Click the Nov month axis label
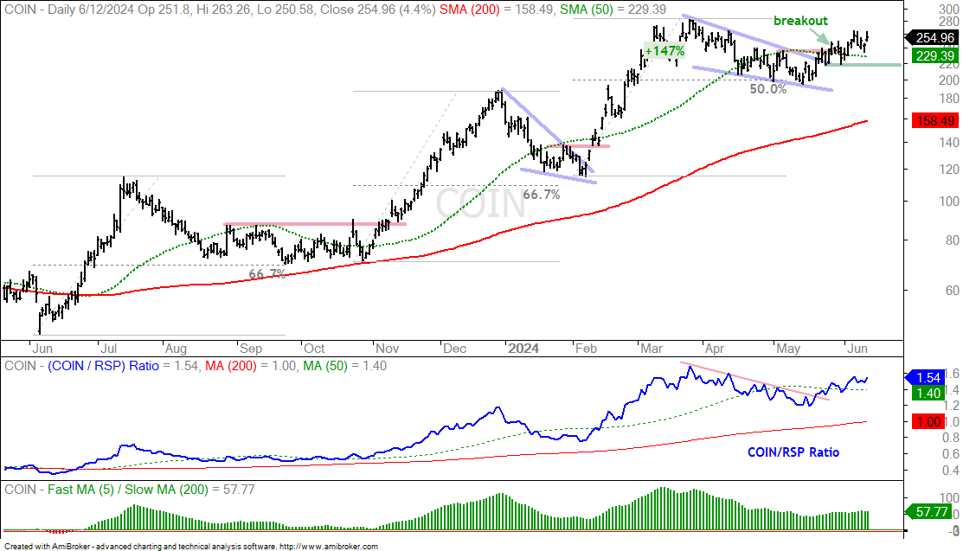Viewport: 963px width, 551px height. [x=387, y=349]
